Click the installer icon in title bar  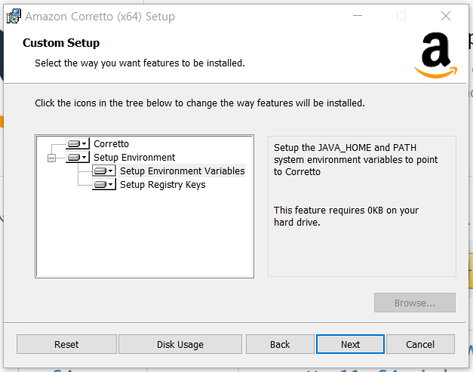tap(14, 16)
